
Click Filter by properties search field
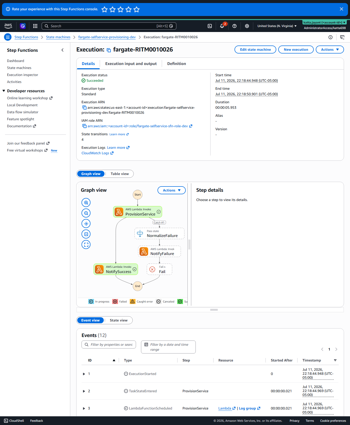[x=109, y=344]
